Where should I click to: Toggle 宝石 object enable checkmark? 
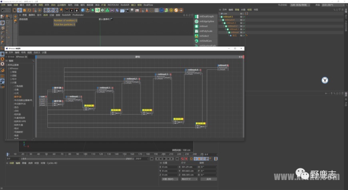click(244, 36)
